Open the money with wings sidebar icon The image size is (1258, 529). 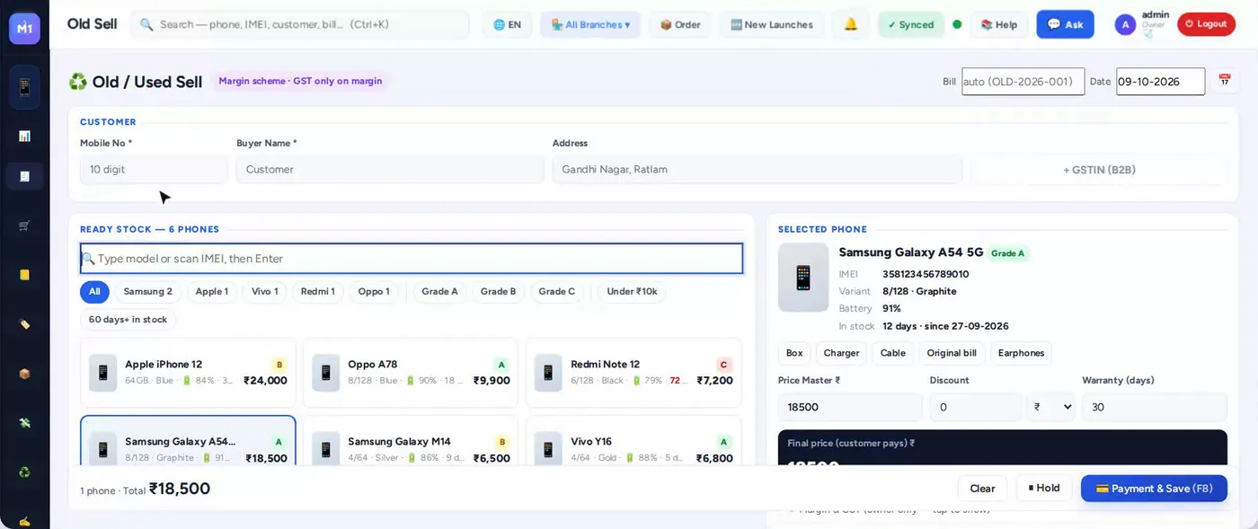[24, 423]
